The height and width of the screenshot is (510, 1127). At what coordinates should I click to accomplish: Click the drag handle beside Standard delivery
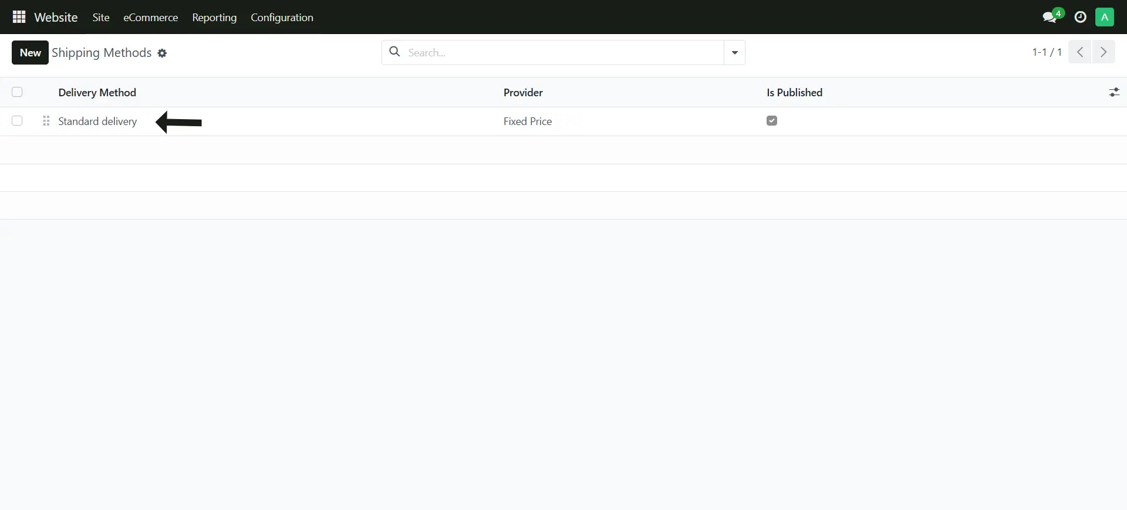[46, 121]
